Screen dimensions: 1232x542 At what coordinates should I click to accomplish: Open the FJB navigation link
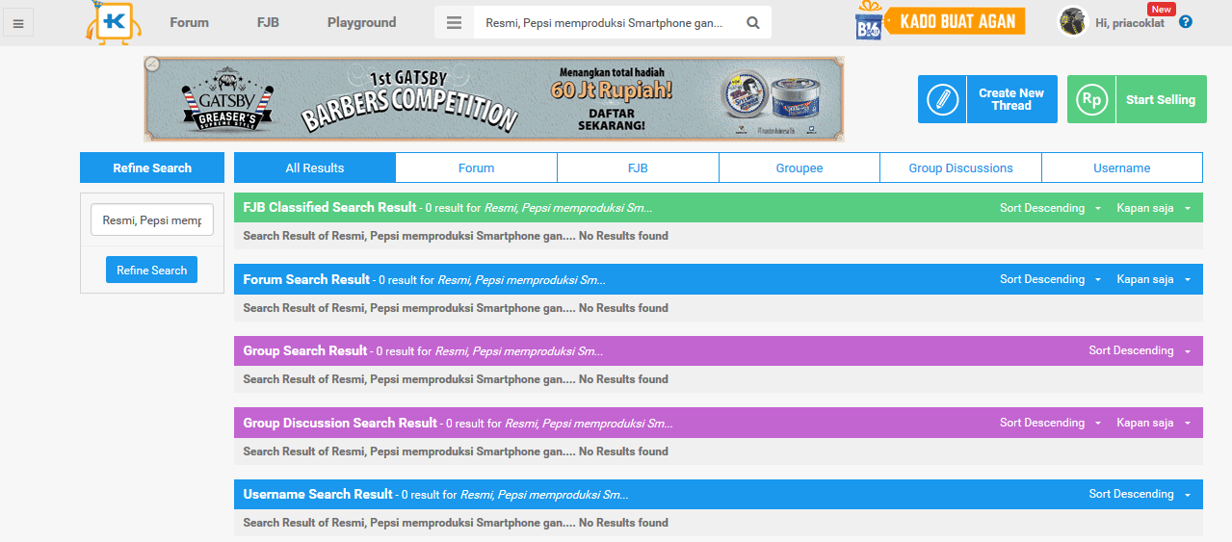point(268,22)
